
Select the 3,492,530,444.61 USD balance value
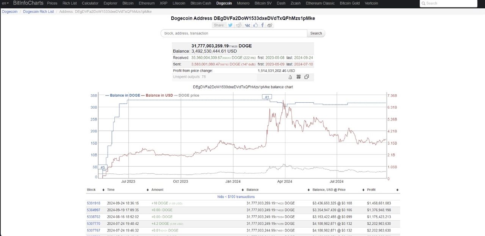pos(214,51)
